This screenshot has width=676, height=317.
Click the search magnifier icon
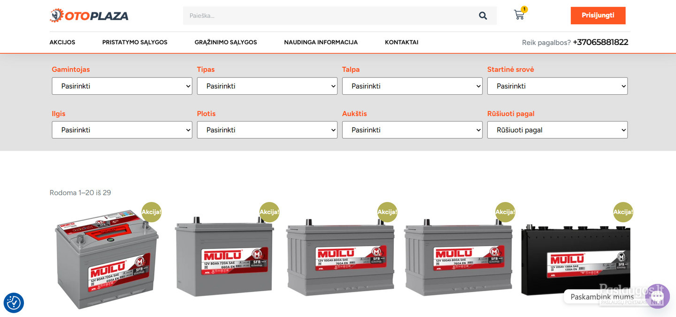(x=483, y=16)
